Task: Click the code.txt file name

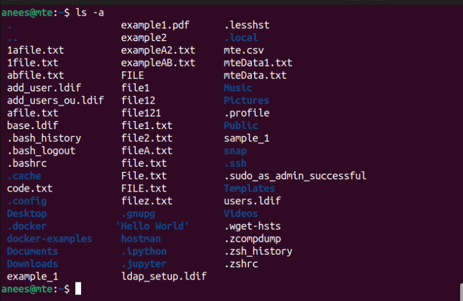Action: click(30, 188)
